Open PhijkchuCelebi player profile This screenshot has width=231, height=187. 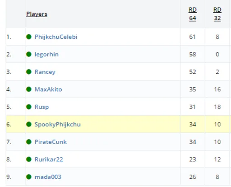tap(56, 37)
